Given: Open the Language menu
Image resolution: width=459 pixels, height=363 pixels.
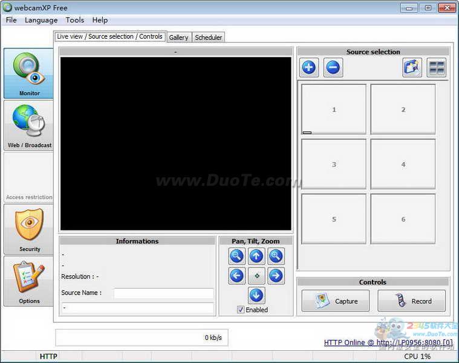Looking at the screenshot, I should (41, 20).
